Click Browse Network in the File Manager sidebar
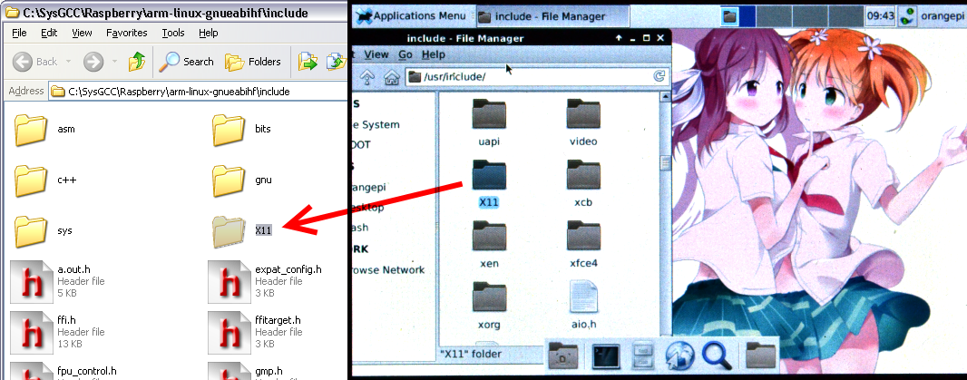This screenshot has height=380, width=967. pos(388,269)
